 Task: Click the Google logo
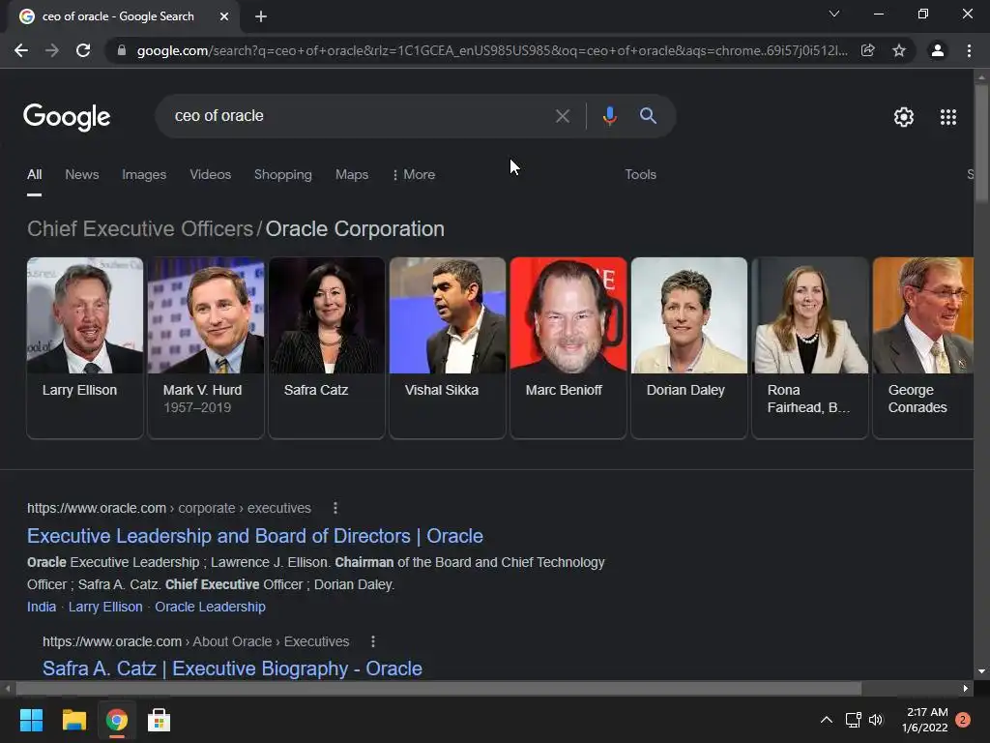click(x=67, y=117)
